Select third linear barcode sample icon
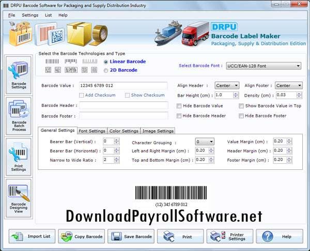Screen dimensions: 310x251 click(90, 61)
